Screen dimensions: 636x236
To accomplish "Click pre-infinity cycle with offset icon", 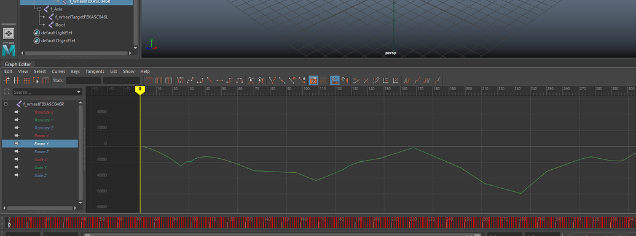I will pyautogui.click(x=417, y=80).
